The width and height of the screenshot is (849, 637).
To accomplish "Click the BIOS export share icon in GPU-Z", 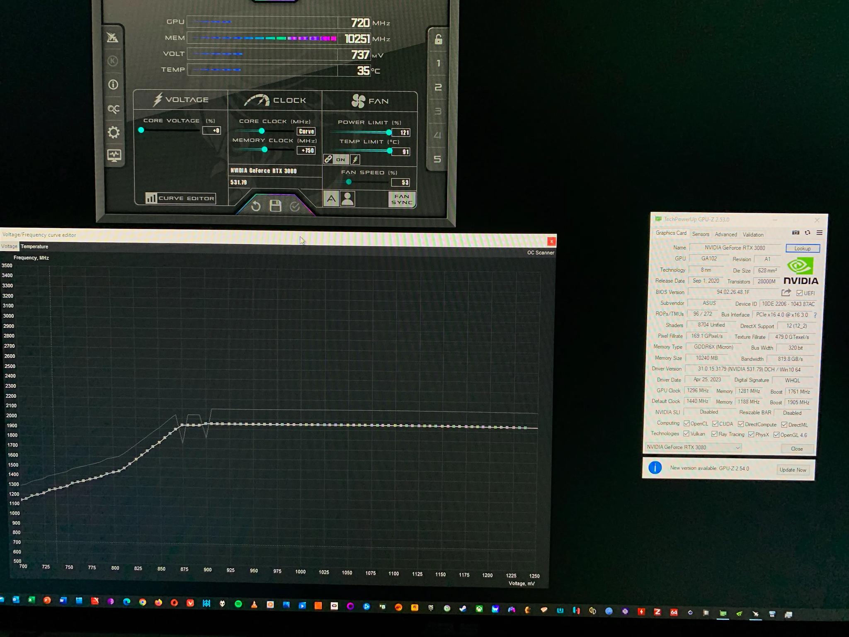I will pos(786,292).
